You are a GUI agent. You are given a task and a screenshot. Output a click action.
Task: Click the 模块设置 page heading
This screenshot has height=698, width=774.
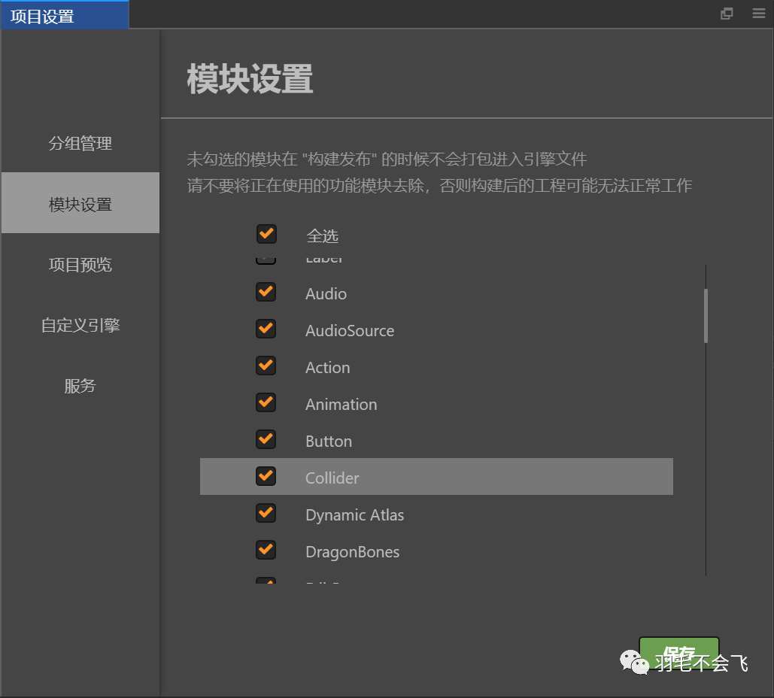(x=250, y=79)
